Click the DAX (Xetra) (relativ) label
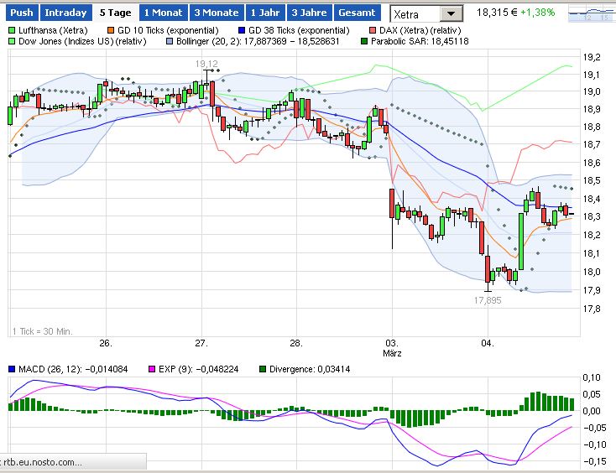The width and height of the screenshot is (616, 473). (x=420, y=30)
